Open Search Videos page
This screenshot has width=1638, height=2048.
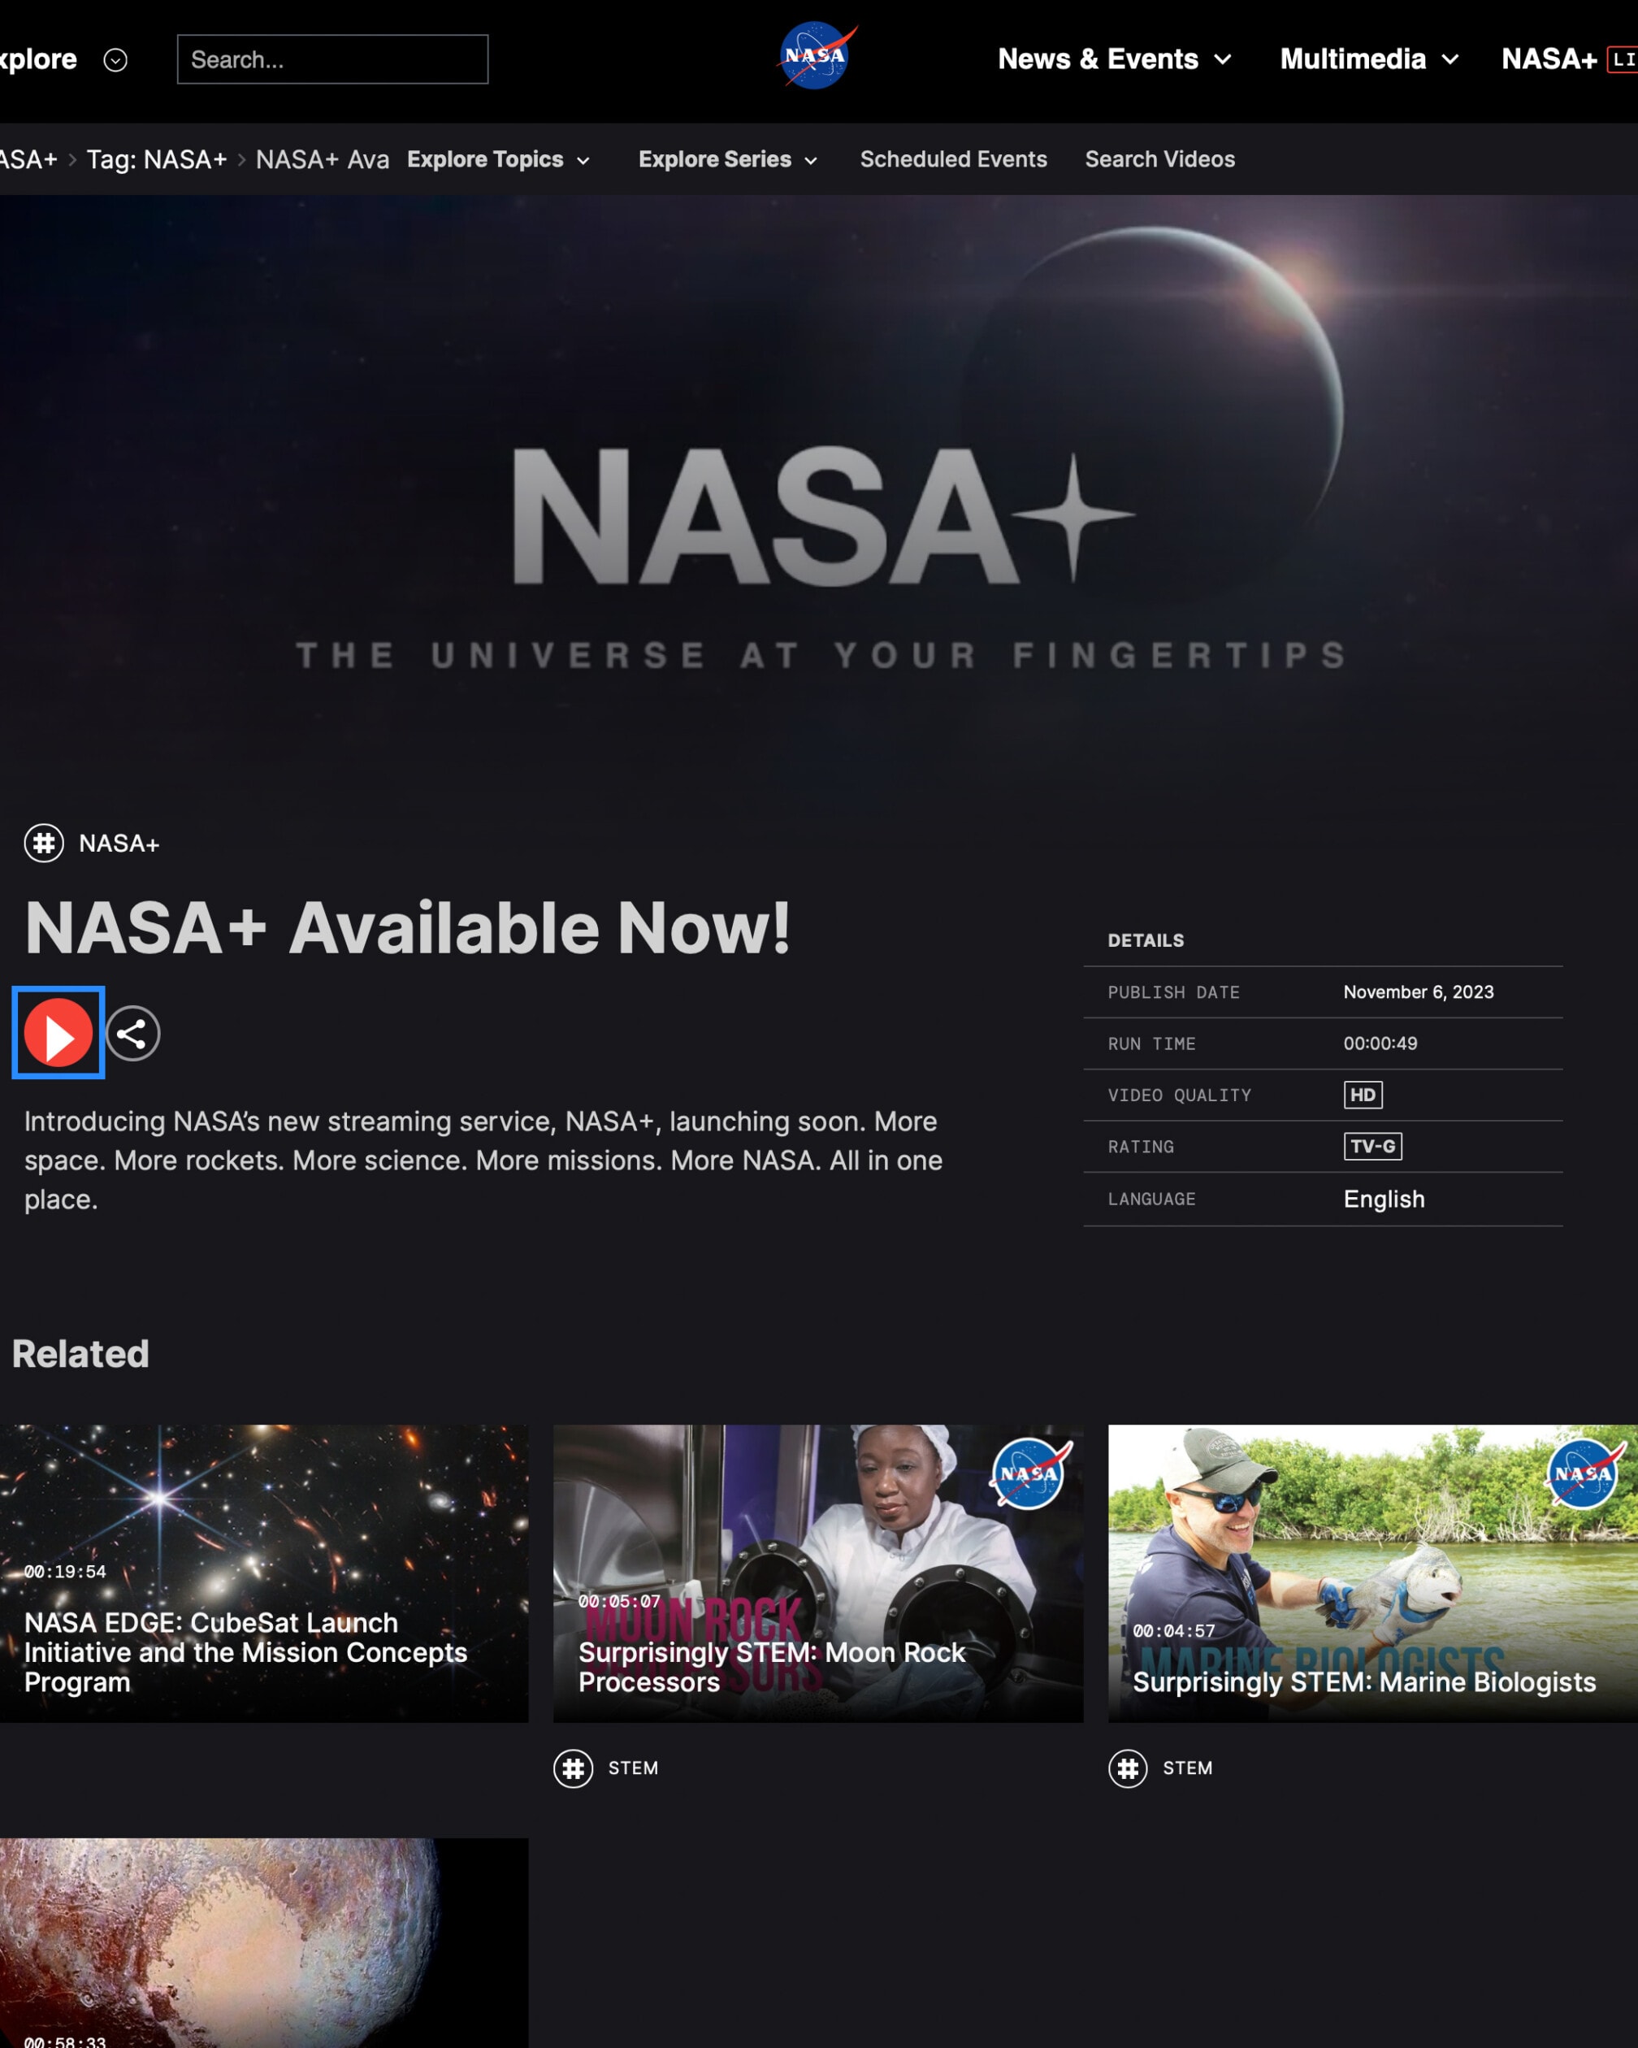pos(1159,159)
